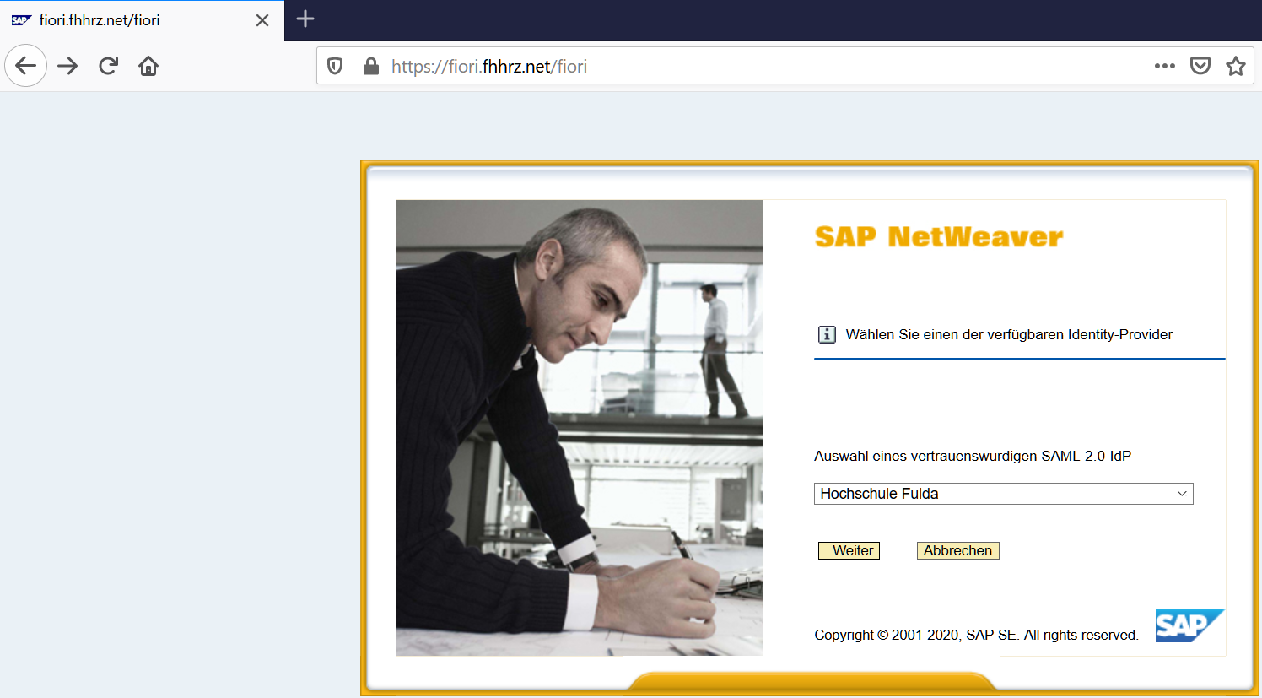The height and width of the screenshot is (698, 1262).
Task: Reload the current page
Action: [x=108, y=66]
